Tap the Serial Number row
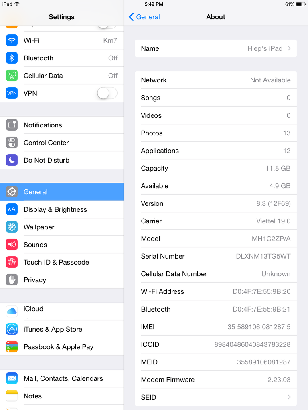 point(216,256)
